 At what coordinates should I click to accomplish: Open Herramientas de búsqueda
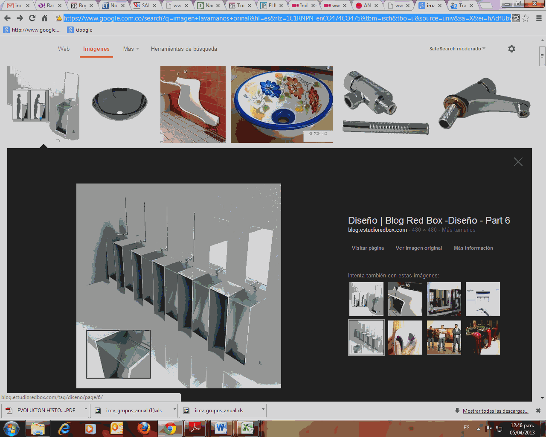coord(184,49)
